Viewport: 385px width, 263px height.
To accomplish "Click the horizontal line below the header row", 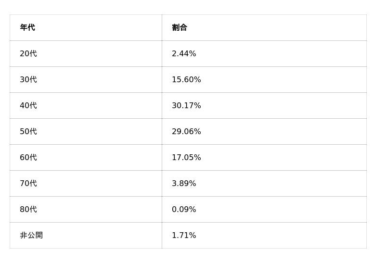I will click(x=188, y=41).
